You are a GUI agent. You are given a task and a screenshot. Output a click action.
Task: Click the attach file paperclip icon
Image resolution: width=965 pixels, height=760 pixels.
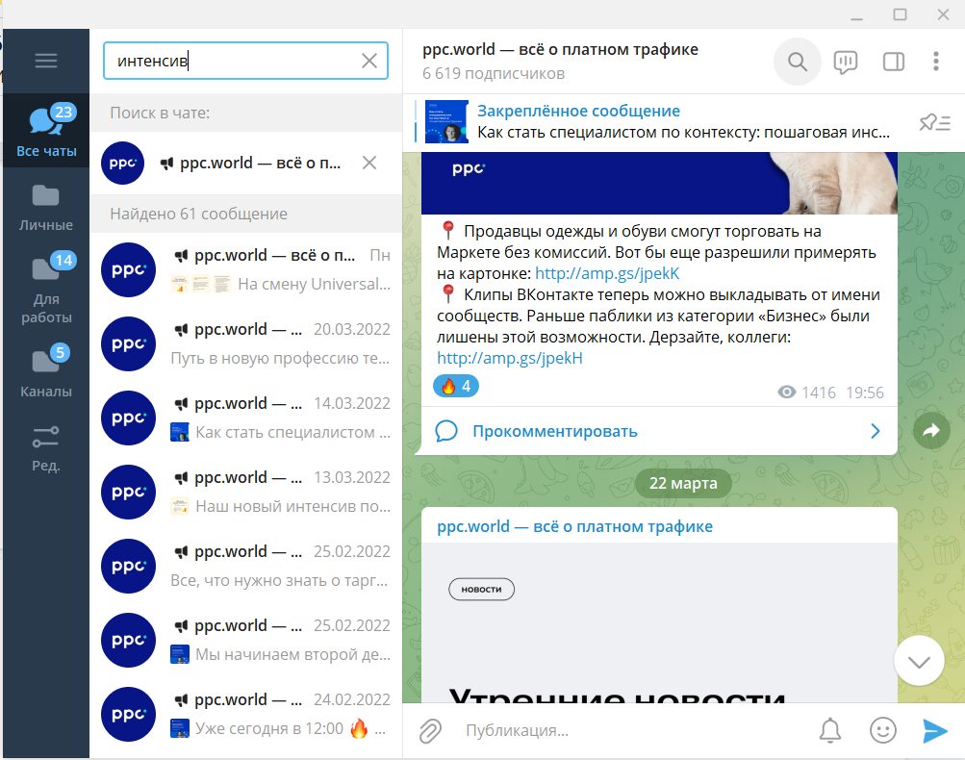pyautogui.click(x=429, y=731)
